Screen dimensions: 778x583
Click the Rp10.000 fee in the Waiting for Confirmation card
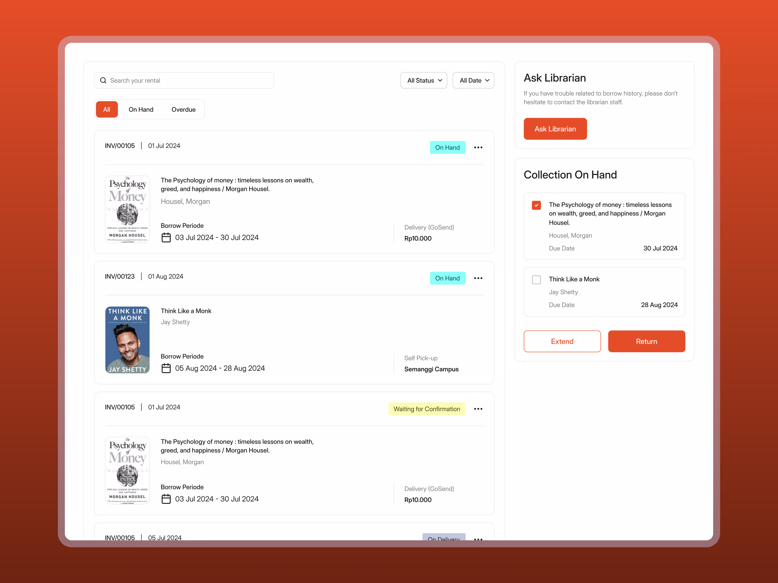point(418,500)
